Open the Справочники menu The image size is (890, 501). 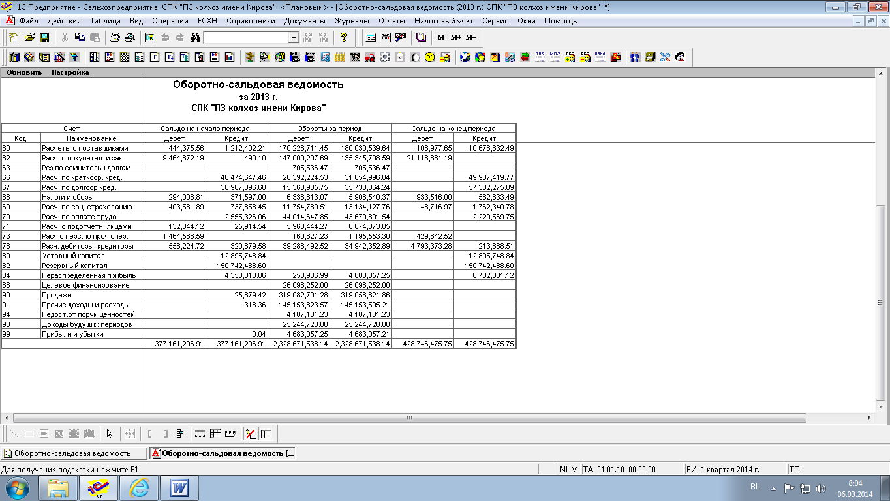coord(251,21)
